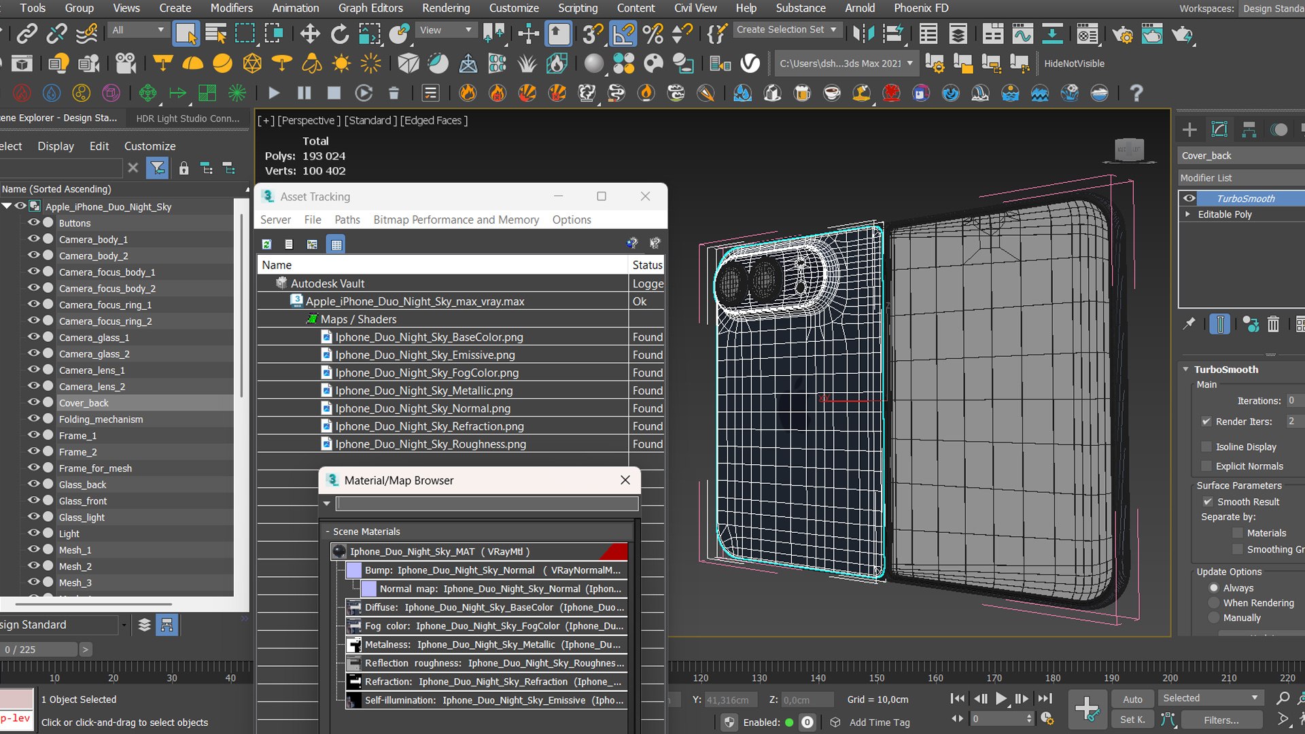1305x734 pixels.
Task: Open Asset Tracking Paths menu
Action: point(347,220)
